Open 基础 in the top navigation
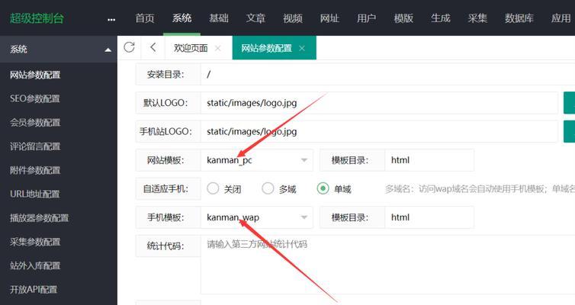Viewport: 575px width, 305px height. click(219, 18)
